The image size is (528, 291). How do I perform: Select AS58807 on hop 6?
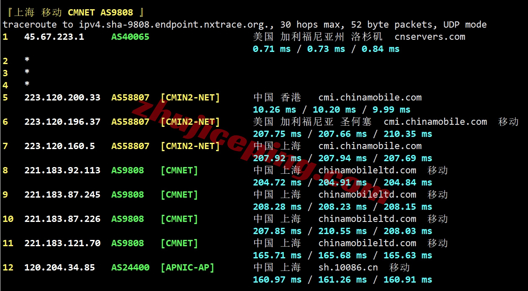point(130,122)
